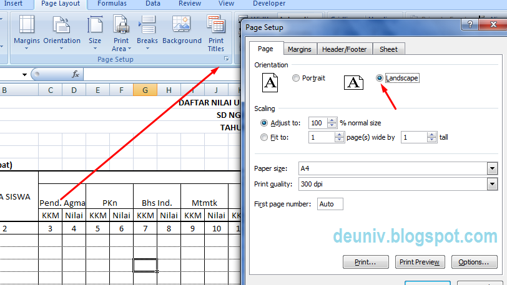Click the Print Preview button
Screen dimensions: 507x285
click(420, 262)
